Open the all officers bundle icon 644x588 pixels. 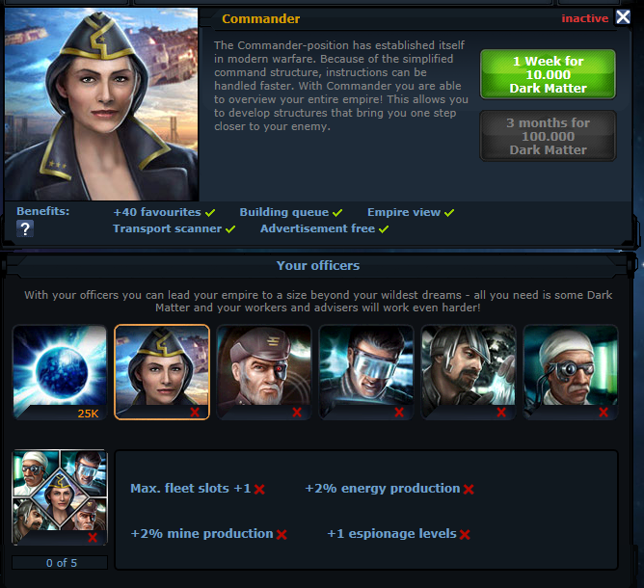point(60,497)
